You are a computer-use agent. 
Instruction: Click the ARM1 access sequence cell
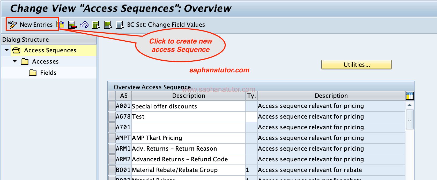(x=123, y=149)
